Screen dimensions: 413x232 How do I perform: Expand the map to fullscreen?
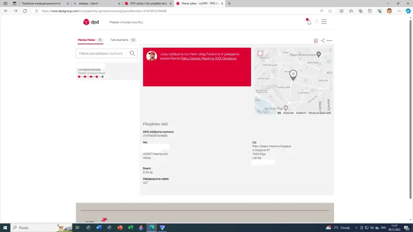tap(260, 53)
